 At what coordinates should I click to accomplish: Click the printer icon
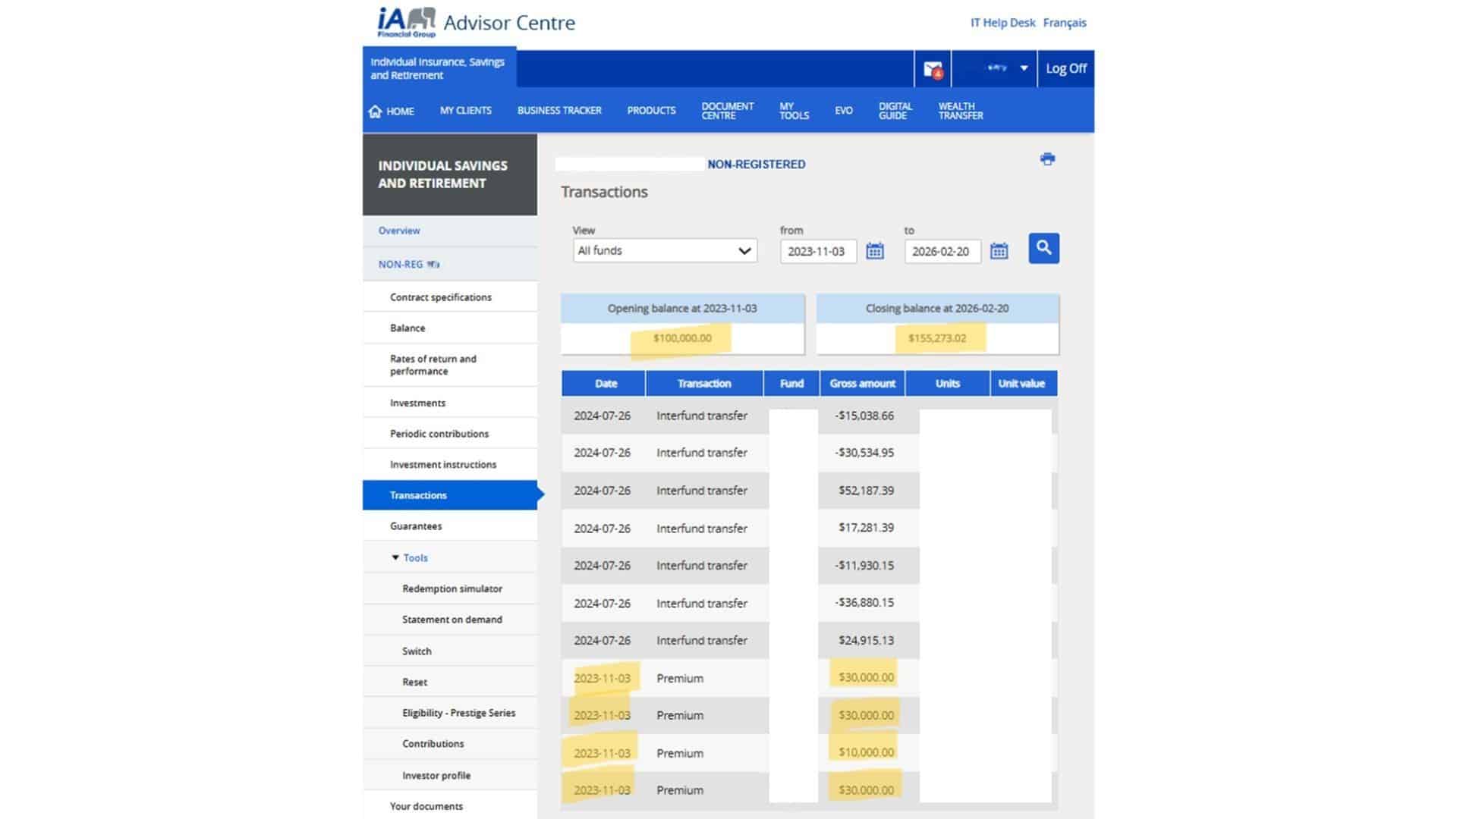pyautogui.click(x=1047, y=159)
